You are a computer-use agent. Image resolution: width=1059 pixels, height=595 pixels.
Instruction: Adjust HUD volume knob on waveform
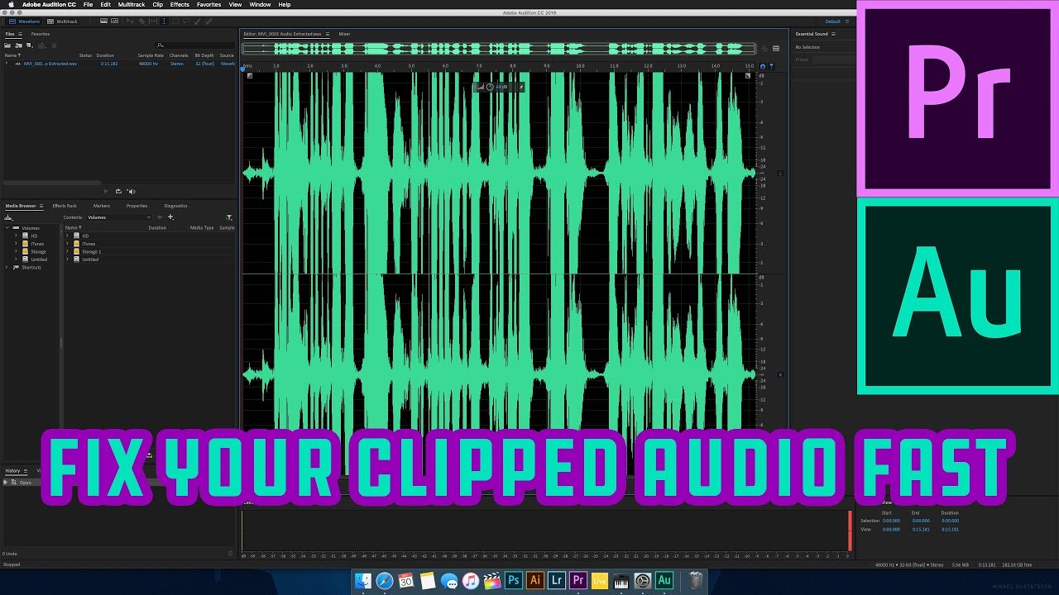pyautogui.click(x=490, y=87)
